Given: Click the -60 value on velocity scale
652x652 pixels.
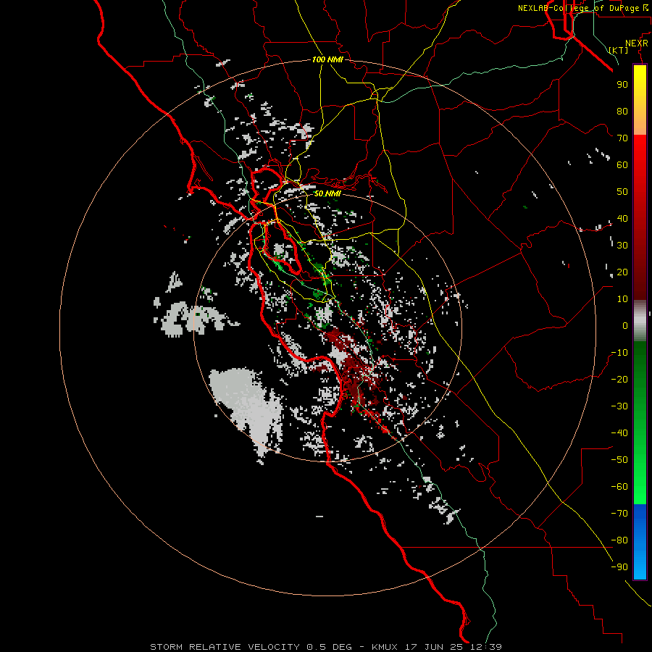Looking at the screenshot, I should pyautogui.click(x=619, y=487).
